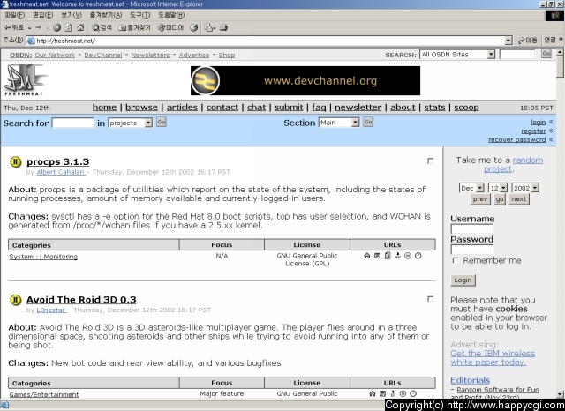Click the yellow icon beside procps 3.1.3
The height and width of the screenshot is (411, 565).
pyautogui.click(x=16, y=162)
